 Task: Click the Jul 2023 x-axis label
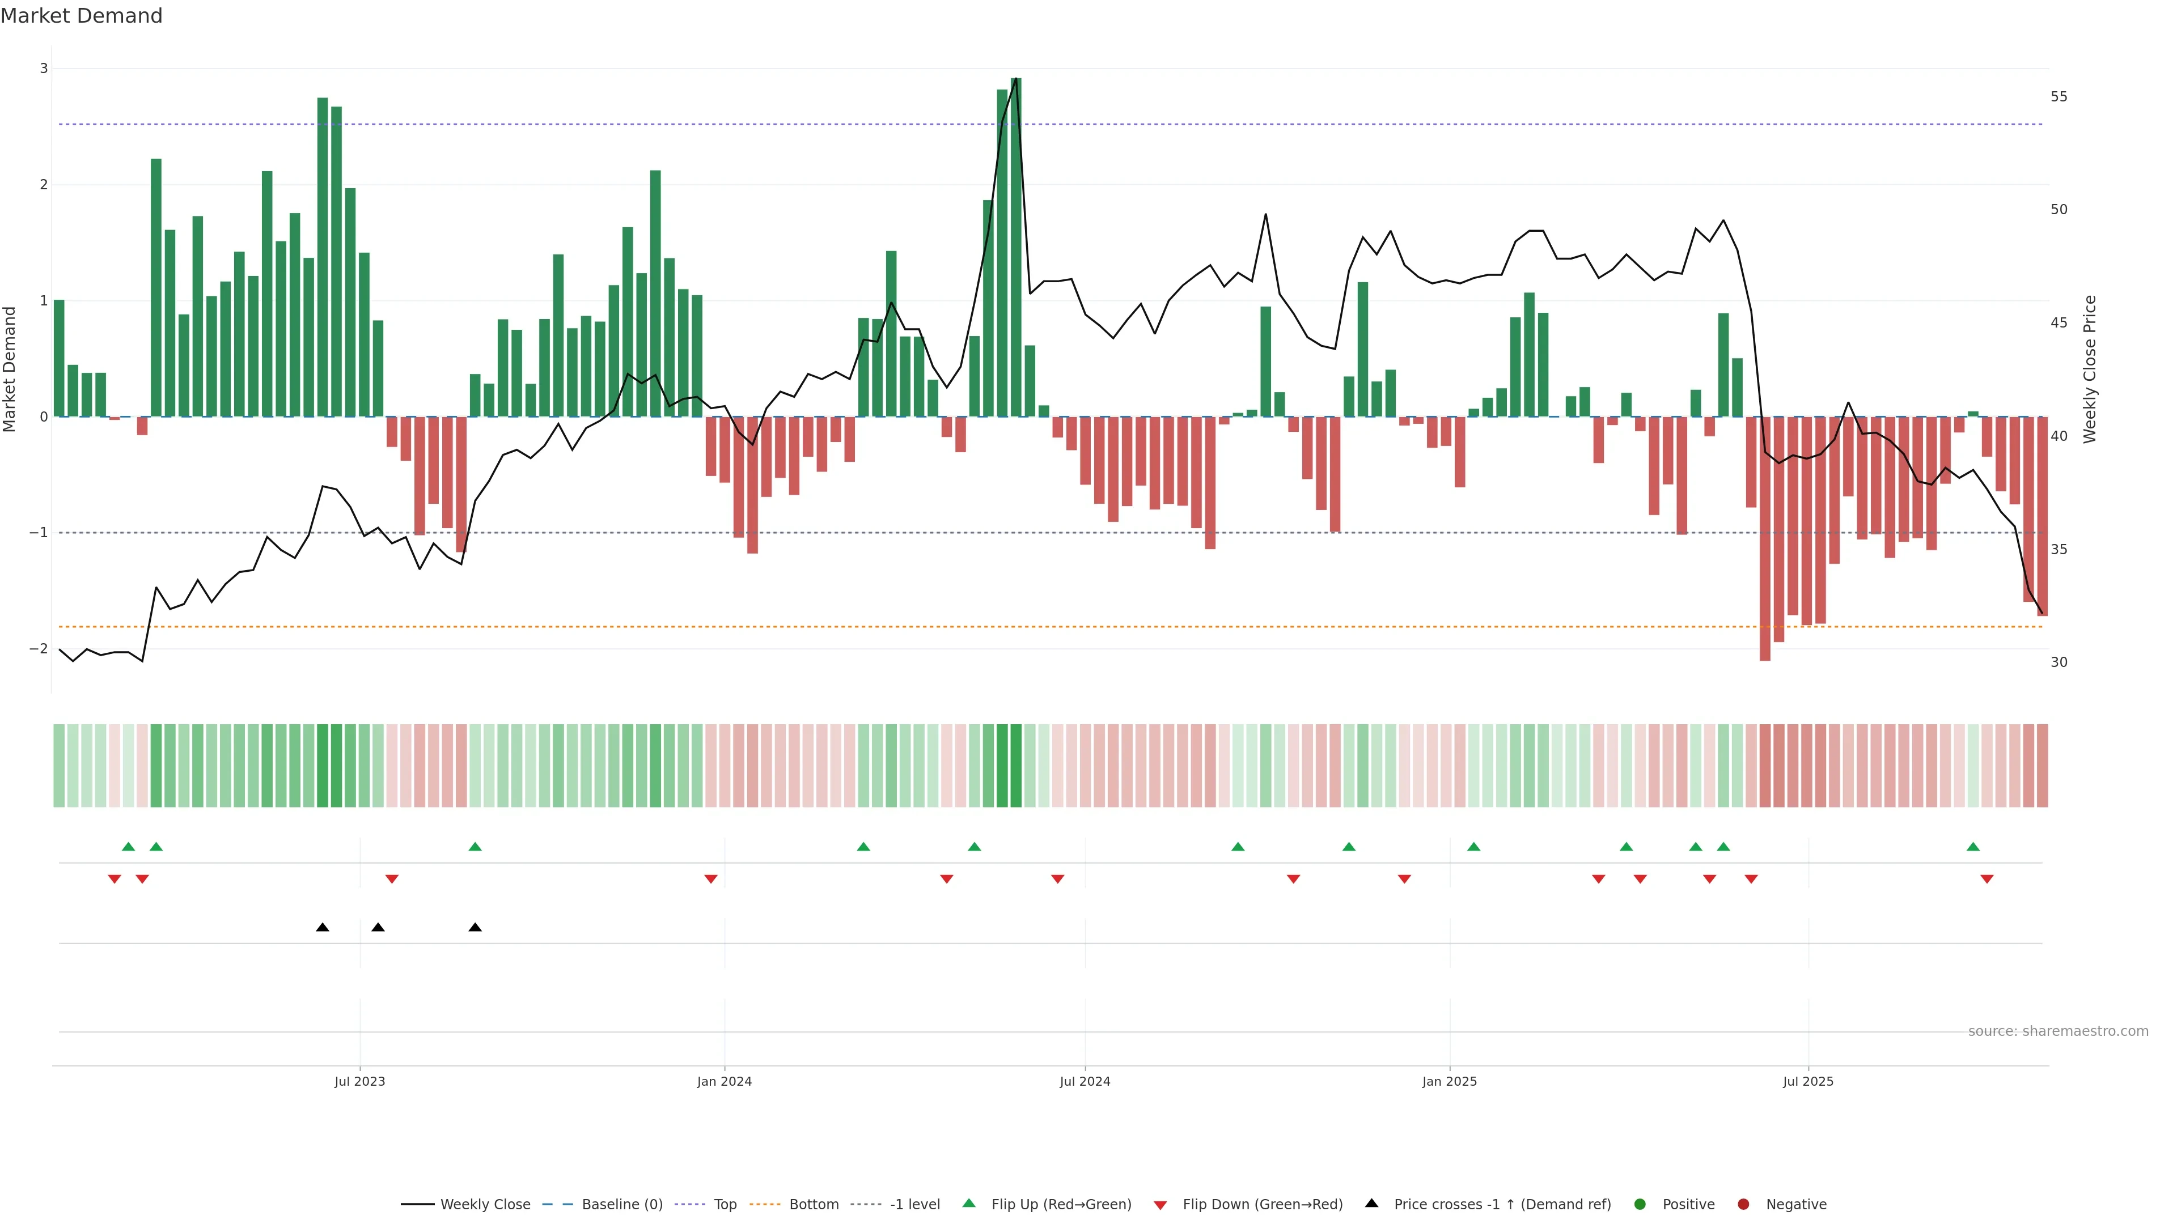tap(359, 1081)
